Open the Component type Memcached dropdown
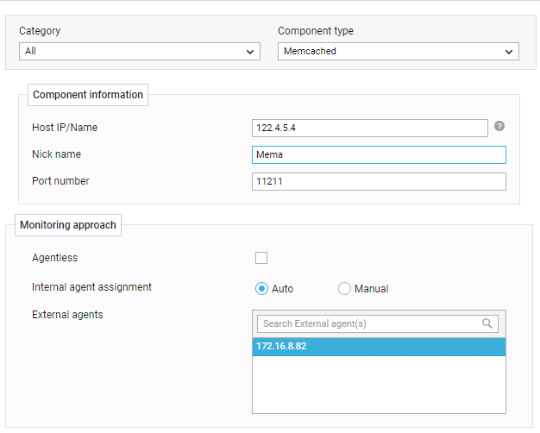Image resolution: width=540 pixels, height=433 pixels. pyautogui.click(x=399, y=52)
